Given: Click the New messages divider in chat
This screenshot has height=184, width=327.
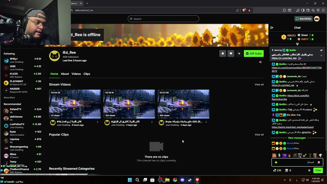Looking at the screenshot, I should (297, 138).
